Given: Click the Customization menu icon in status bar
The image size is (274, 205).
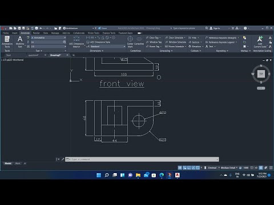Looking at the screenshot, I should [x=271, y=167].
